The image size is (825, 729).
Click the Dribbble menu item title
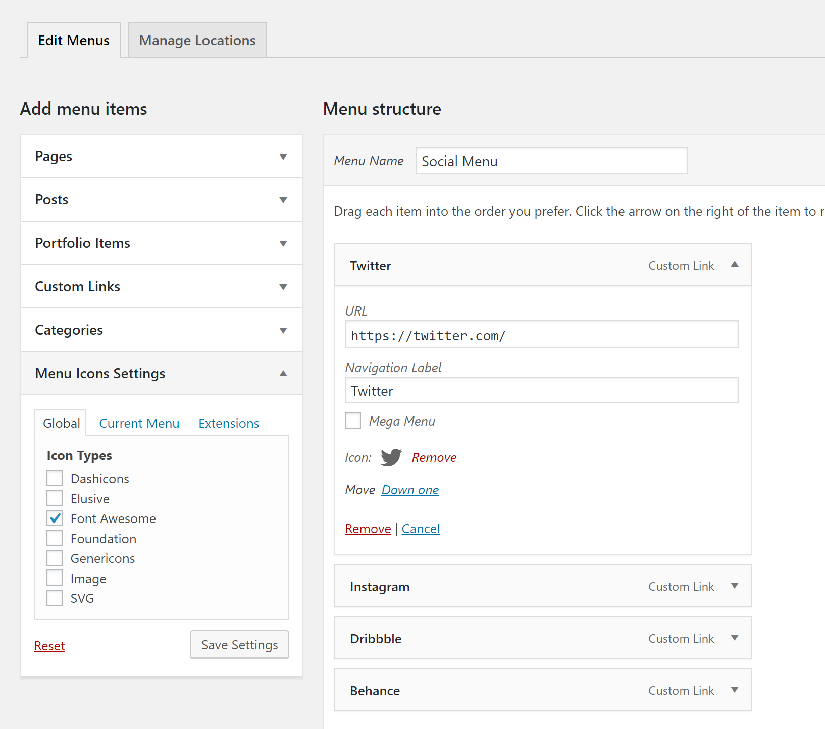click(x=376, y=639)
